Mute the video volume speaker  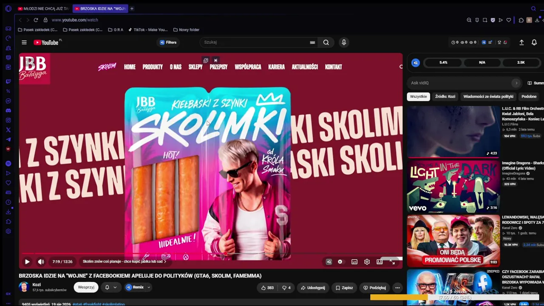41,262
